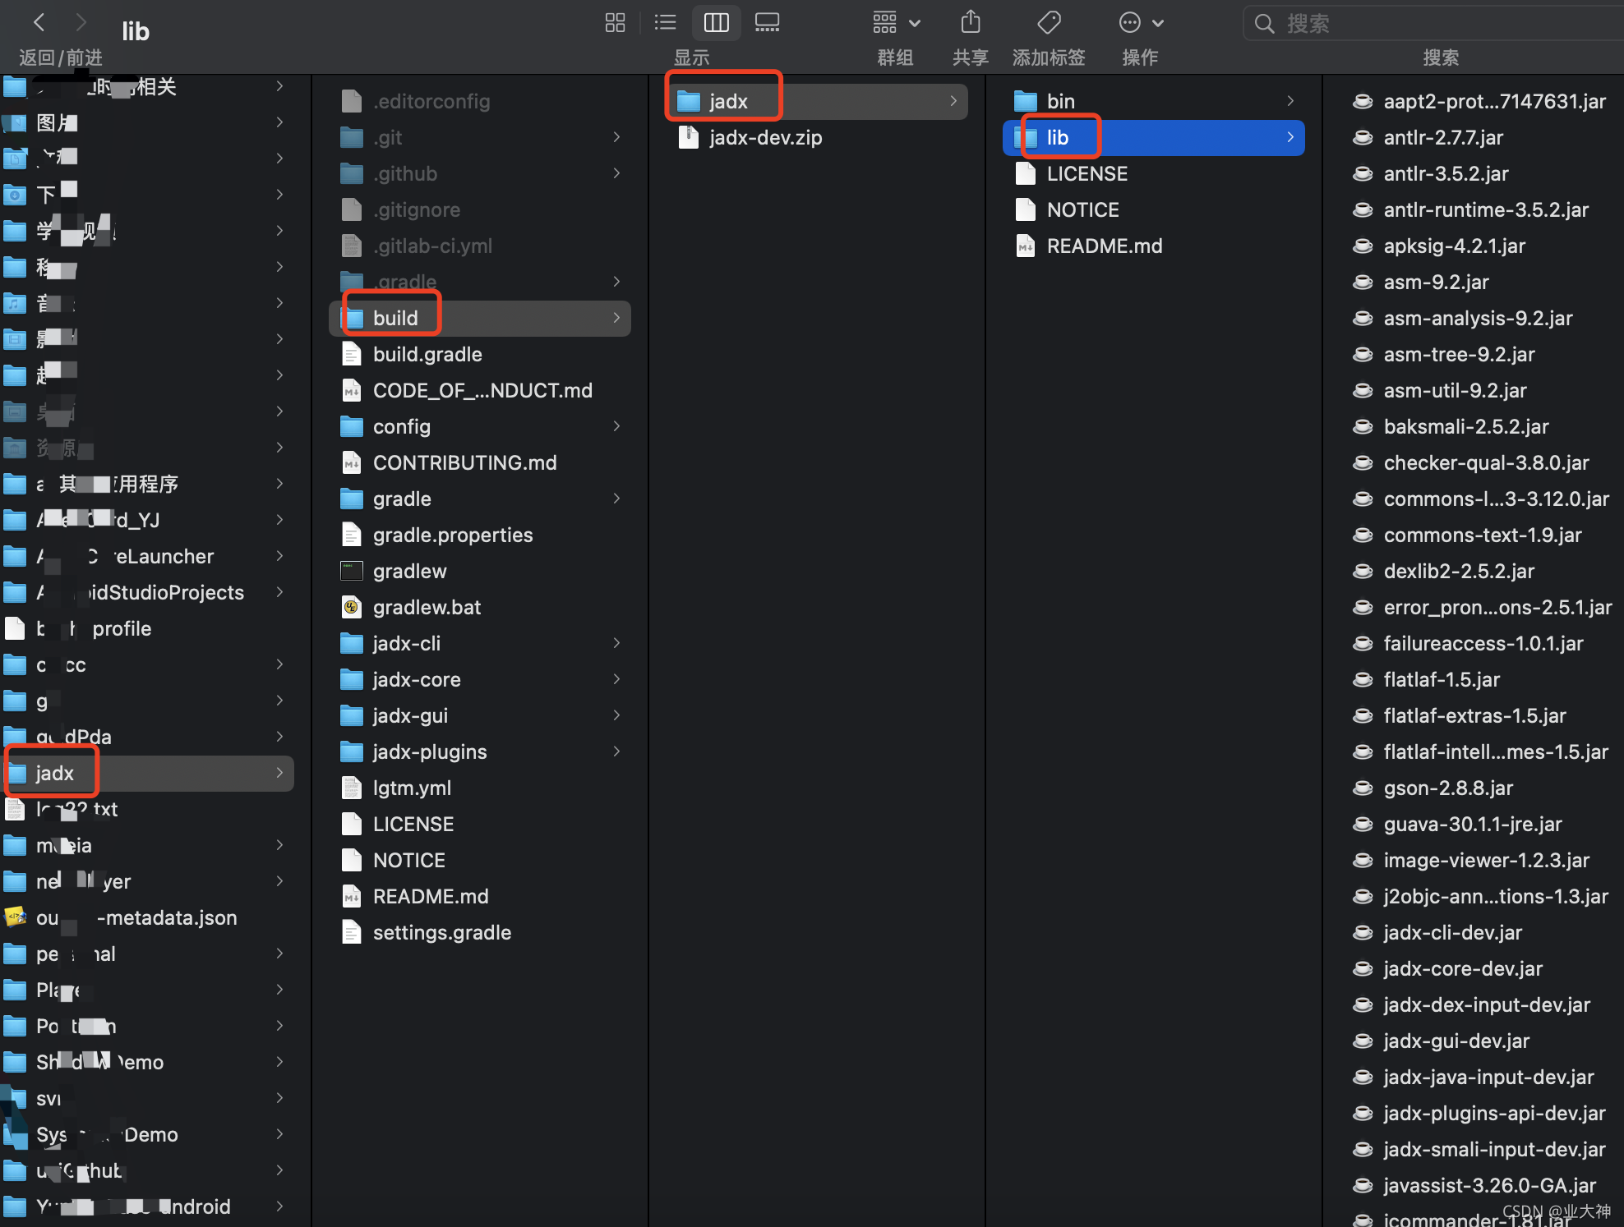Image resolution: width=1624 pixels, height=1227 pixels.
Task: Select the lib folder row
Action: pyautogui.click(x=1154, y=137)
